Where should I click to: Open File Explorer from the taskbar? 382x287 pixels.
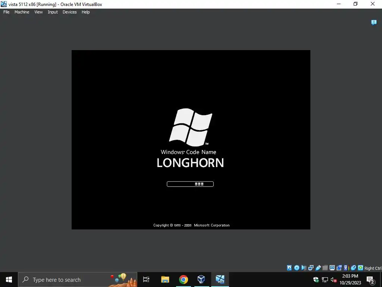click(x=165, y=280)
